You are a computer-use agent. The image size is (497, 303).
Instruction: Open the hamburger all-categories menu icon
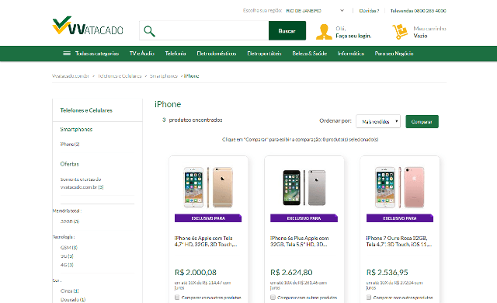[67, 54]
